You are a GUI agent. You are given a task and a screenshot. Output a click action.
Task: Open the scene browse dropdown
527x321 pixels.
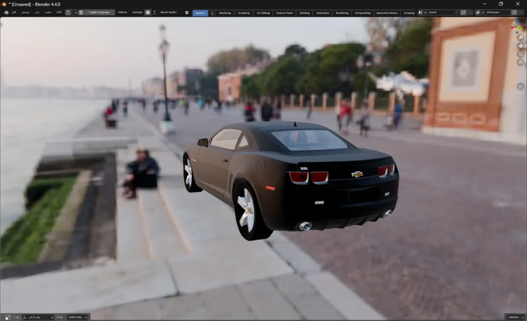coord(422,12)
